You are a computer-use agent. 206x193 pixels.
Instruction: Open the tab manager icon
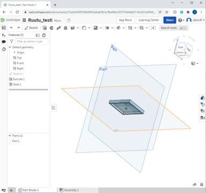pos(4,190)
